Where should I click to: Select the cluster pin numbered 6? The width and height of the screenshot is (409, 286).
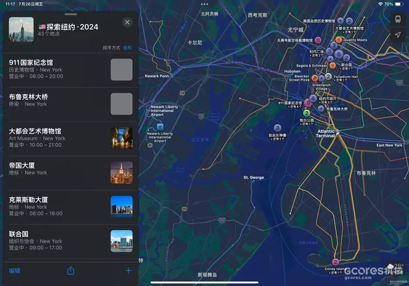[338, 54]
